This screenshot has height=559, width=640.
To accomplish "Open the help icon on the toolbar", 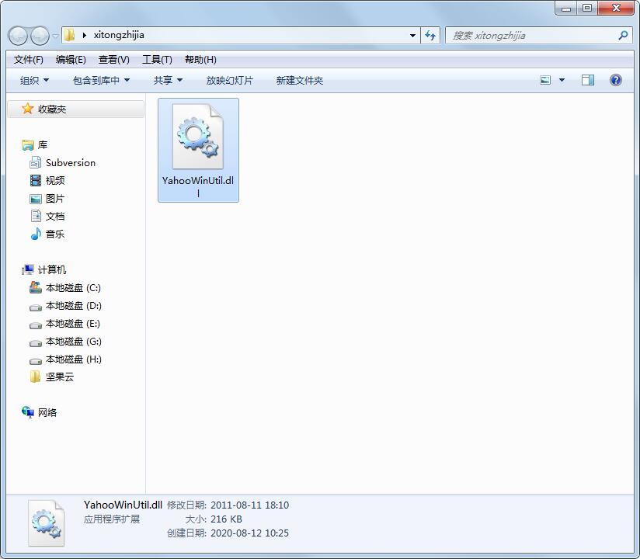I will (x=614, y=79).
